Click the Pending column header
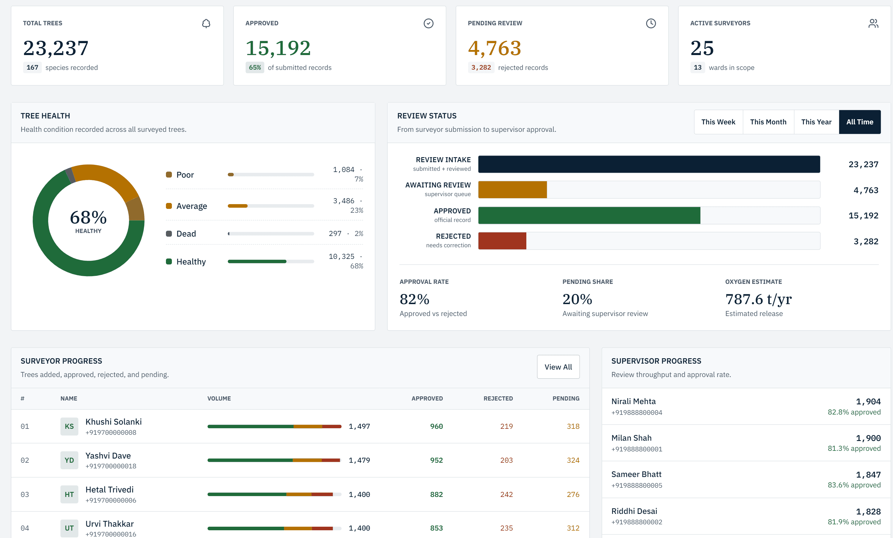The image size is (893, 538). coord(566,398)
